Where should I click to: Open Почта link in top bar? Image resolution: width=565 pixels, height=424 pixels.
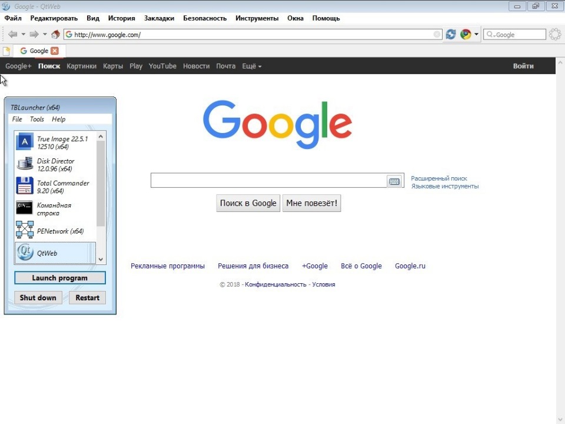coord(225,66)
